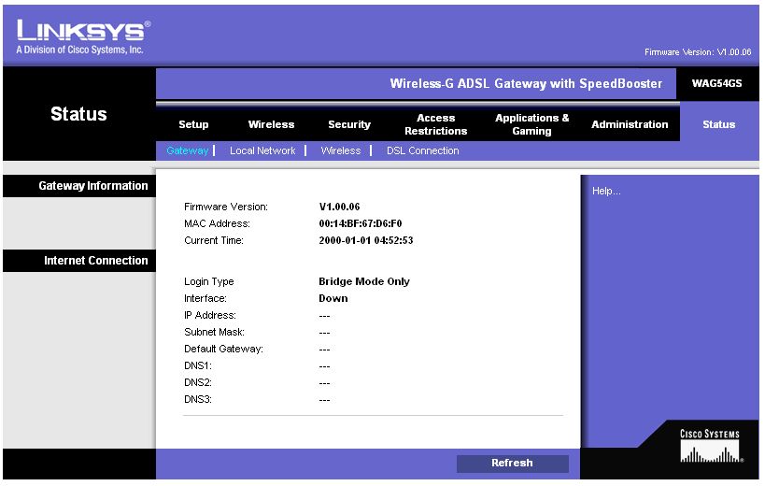View the Local Network sub-tab
The width and height of the screenshot is (765, 486).
pyautogui.click(x=262, y=150)
